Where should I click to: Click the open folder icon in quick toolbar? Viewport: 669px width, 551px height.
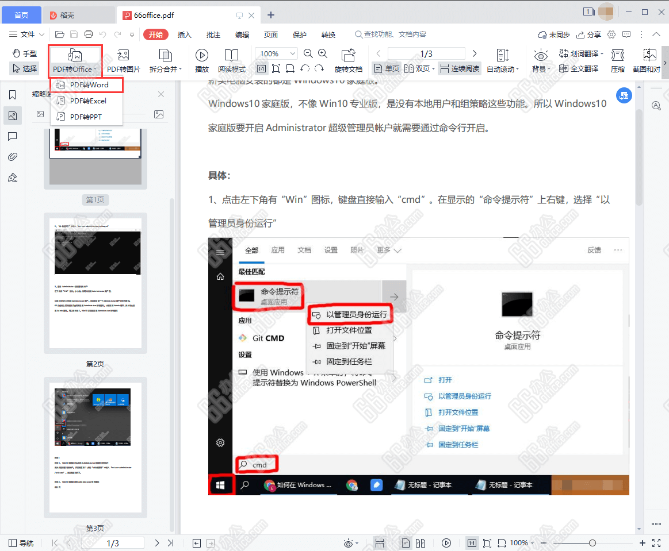pos(60,34)
